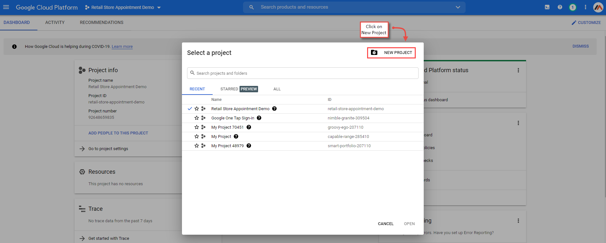Click Cancel in the project dialog
This screenshot has width=606, height=243.
pyautogui.click(x=386, y=224)
